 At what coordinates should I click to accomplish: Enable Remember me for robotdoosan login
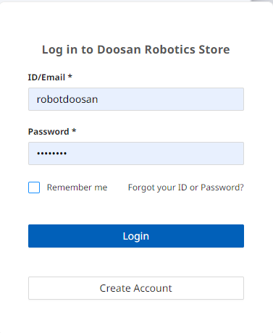[x=34, y=187]
